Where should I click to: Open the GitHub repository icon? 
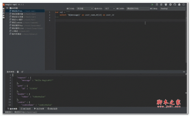(x=175, y=4)
